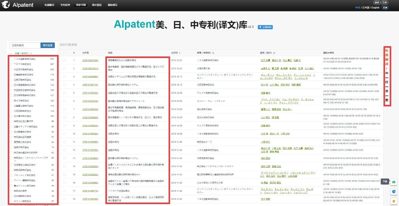Click the green cloud download icon

coord(394,182)
